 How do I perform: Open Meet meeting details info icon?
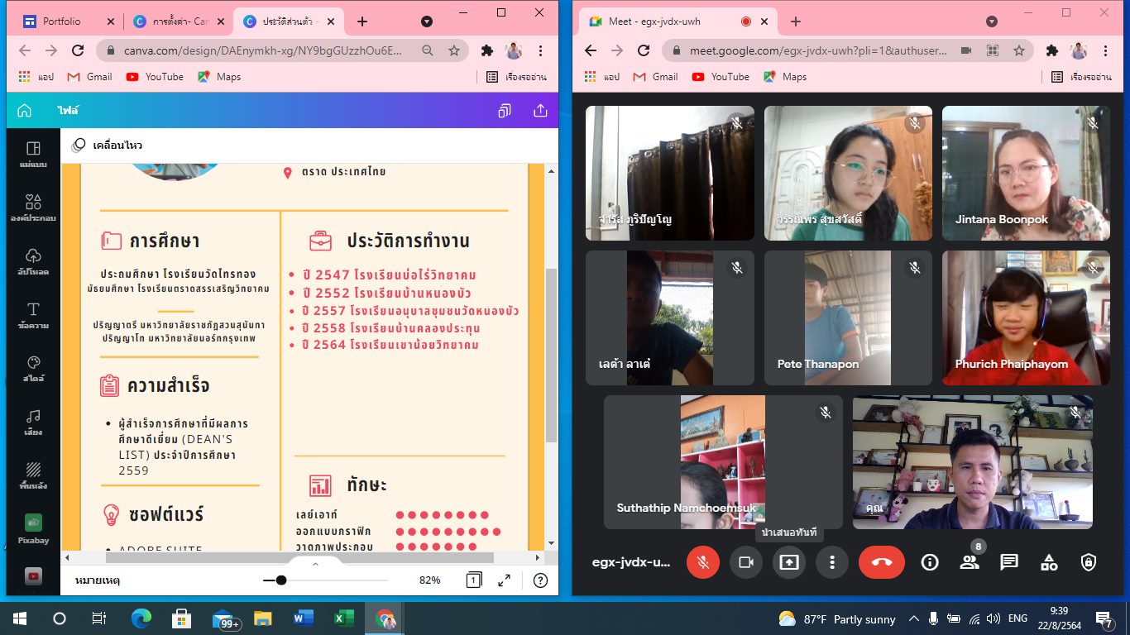(929, 562)
